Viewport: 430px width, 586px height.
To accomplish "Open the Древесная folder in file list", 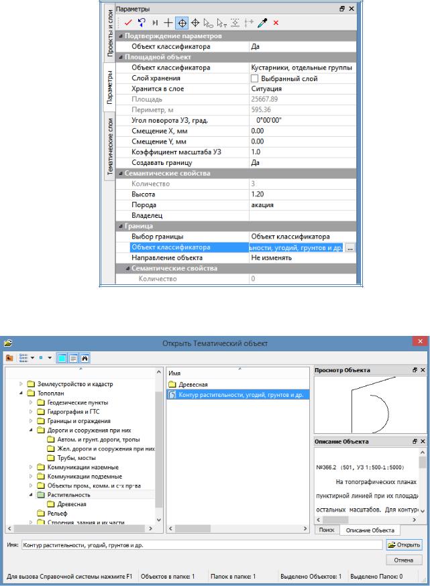I will [x=193, y=384].
